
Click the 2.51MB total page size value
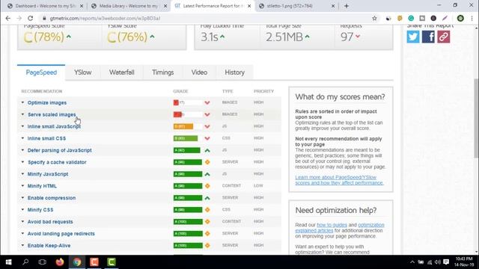coord(284,37)
